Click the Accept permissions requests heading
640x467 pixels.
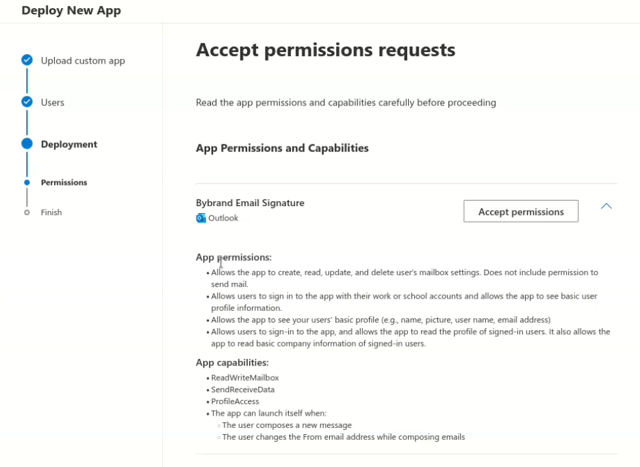click(325, 50)
